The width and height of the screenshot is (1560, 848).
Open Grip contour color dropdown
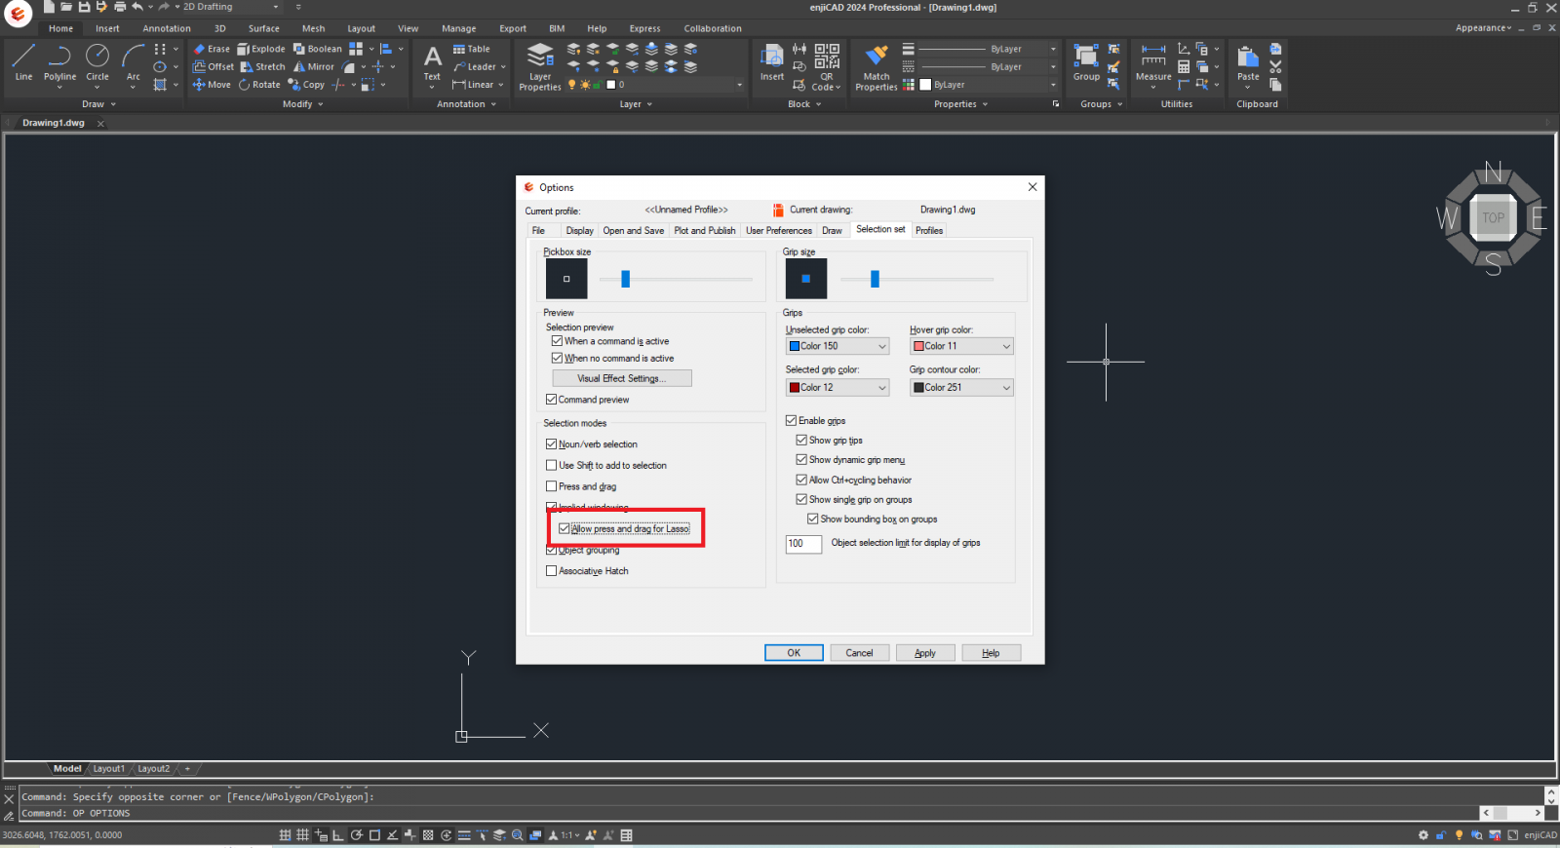coord(961,388)
